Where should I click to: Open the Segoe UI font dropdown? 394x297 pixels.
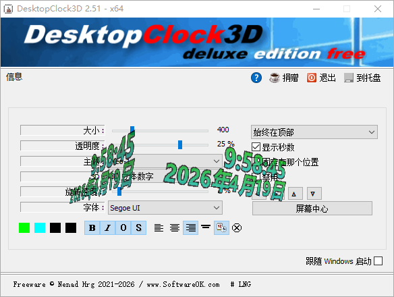click(x=165, y=208)
